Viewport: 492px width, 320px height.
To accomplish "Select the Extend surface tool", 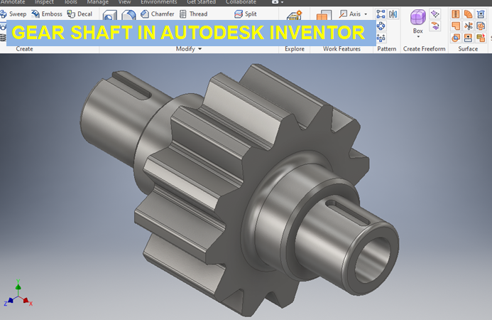I will (x=468, y=38).
